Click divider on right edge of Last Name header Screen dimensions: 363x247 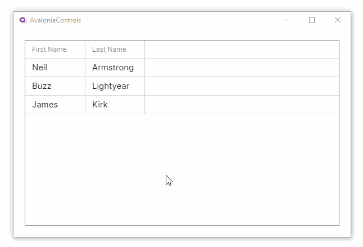click(144, 50)
